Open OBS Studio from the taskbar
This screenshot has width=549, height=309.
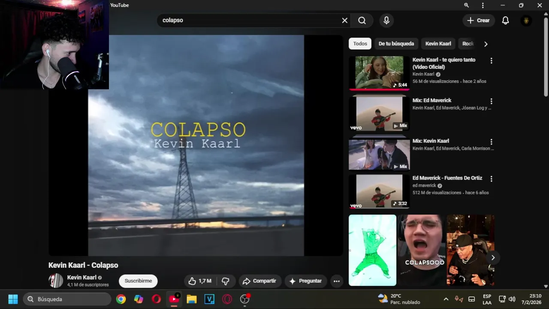tap(244, 299)
